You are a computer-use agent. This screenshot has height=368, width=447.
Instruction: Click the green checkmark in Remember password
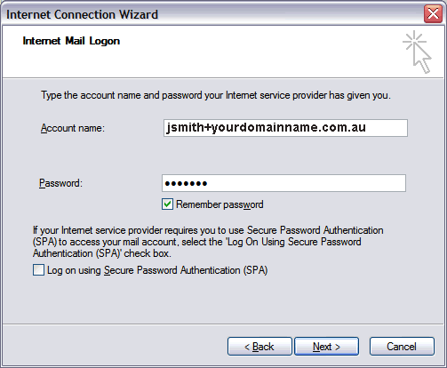point(167,204)
